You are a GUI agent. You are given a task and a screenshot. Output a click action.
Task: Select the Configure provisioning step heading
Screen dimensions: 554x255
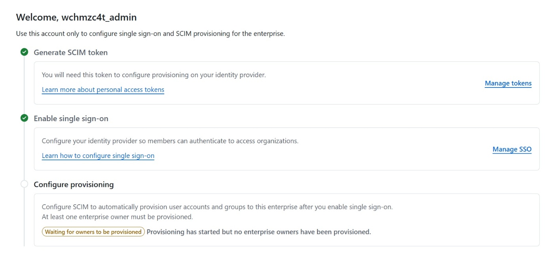point(74,185)
